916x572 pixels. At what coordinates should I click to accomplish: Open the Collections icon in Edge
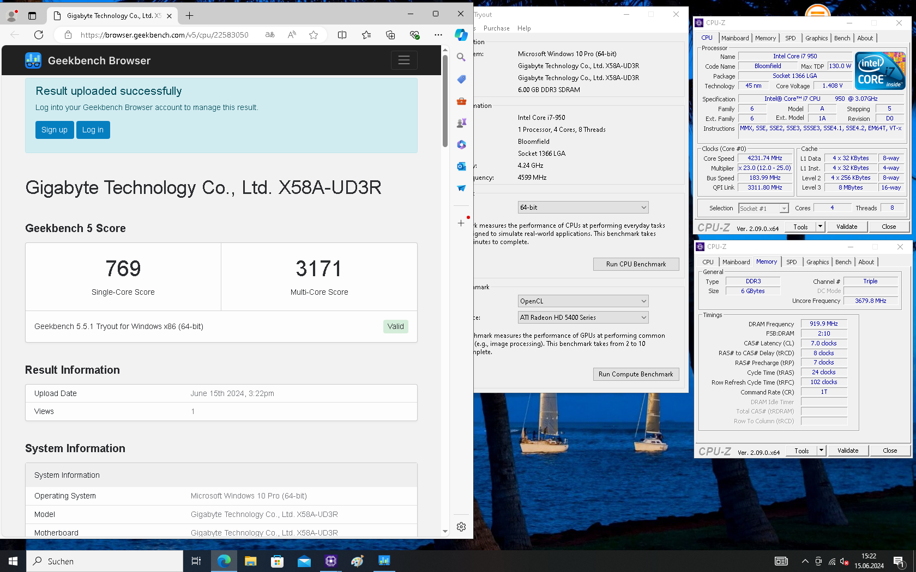[390, 35]
